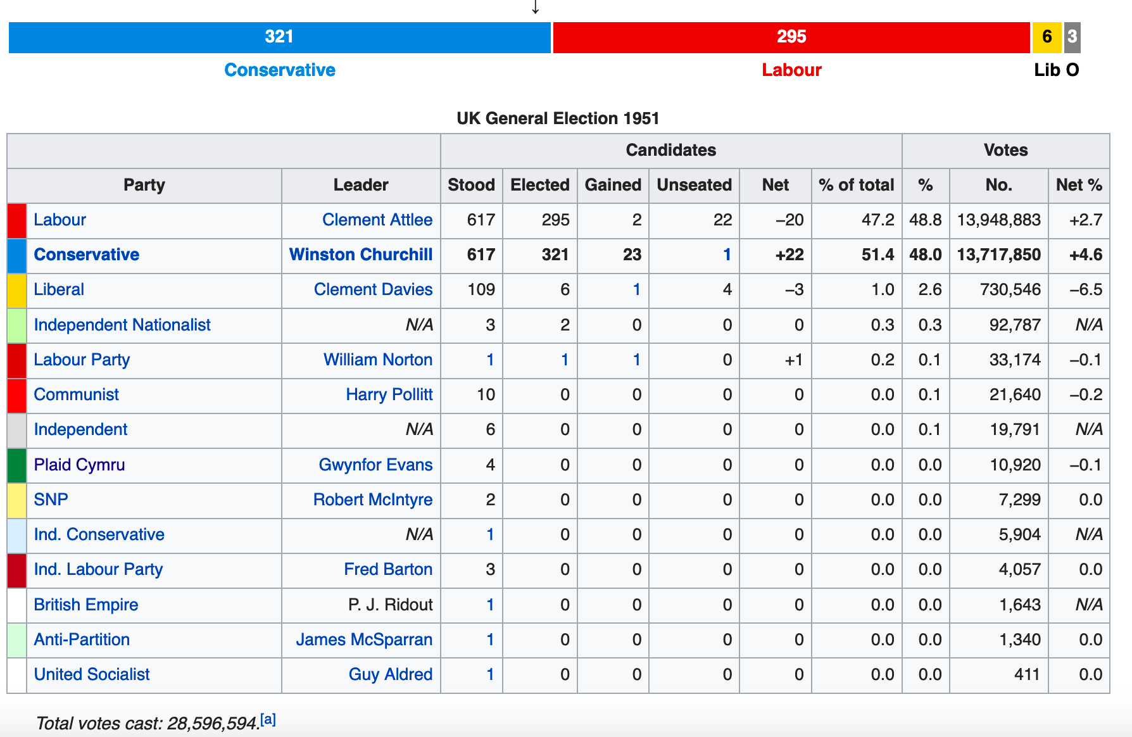
Task: Click the Candidates group header
Action: tap(671, 151)
